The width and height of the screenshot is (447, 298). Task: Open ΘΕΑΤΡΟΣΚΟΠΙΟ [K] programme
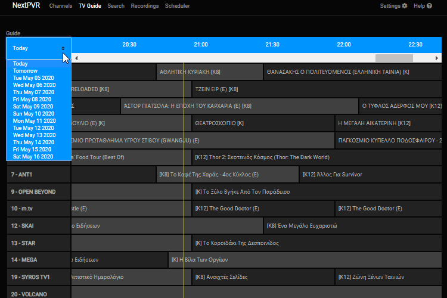click(x=263, y=123)
